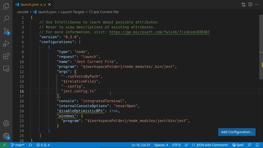Click the "disableOptimisticBPs" key text
Viewport: 263px width, 148px height.
pyautogui.click(x=81, y=111)
